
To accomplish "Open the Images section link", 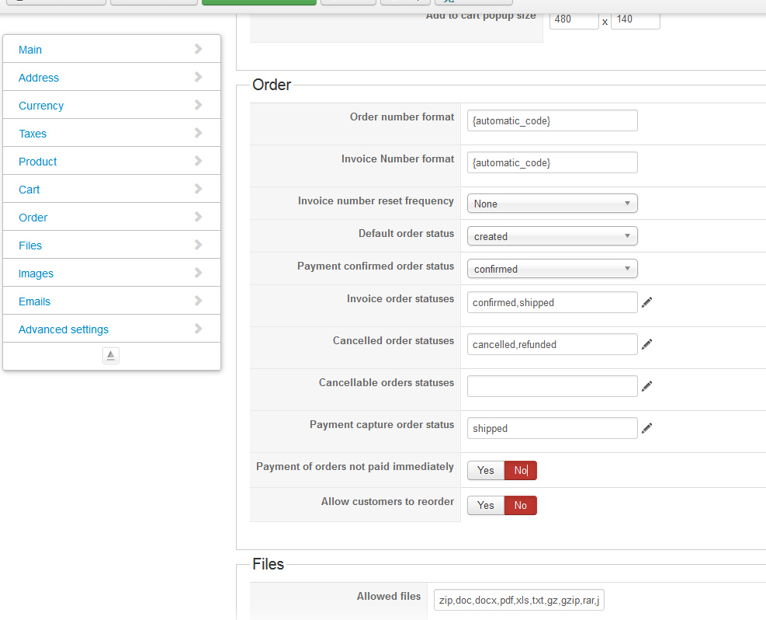I will click(36, 273).
